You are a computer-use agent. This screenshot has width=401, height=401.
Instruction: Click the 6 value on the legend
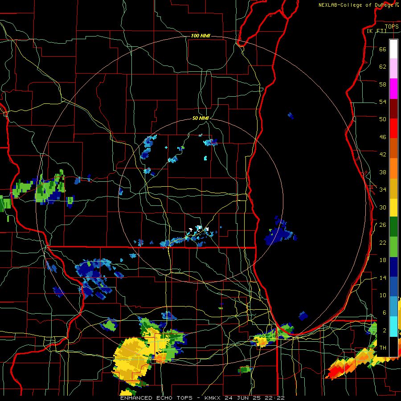coord(385,313)
